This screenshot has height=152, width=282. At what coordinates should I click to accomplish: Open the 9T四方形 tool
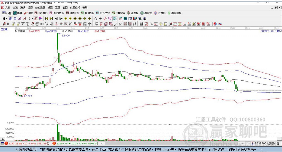tap(103, 13)
